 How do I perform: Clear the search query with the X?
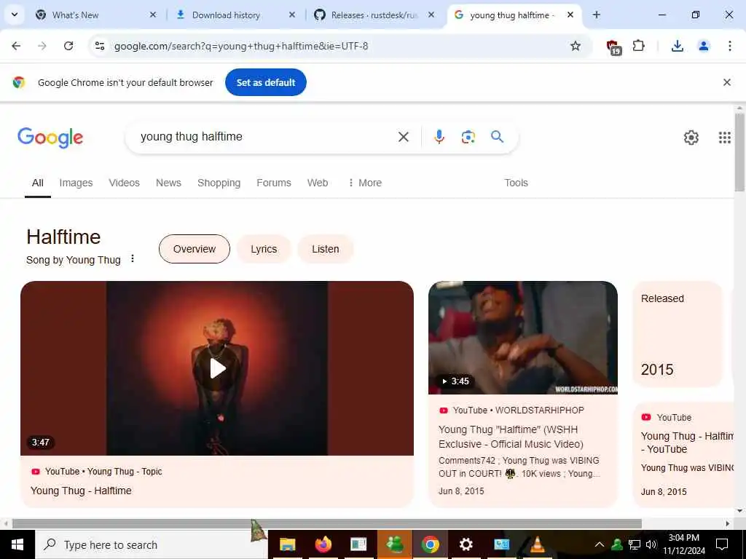point(403,137)
